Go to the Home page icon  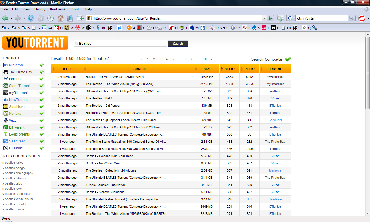[x=60, y=18]
